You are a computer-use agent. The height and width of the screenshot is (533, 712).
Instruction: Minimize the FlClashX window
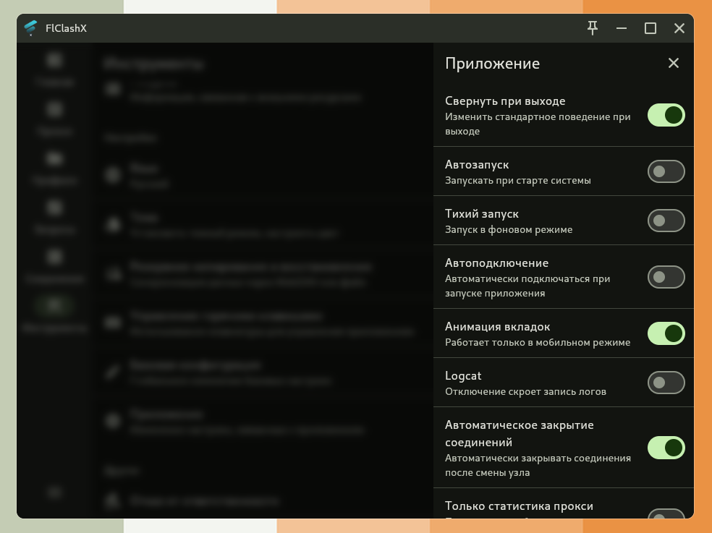click(x=622, y=28)
